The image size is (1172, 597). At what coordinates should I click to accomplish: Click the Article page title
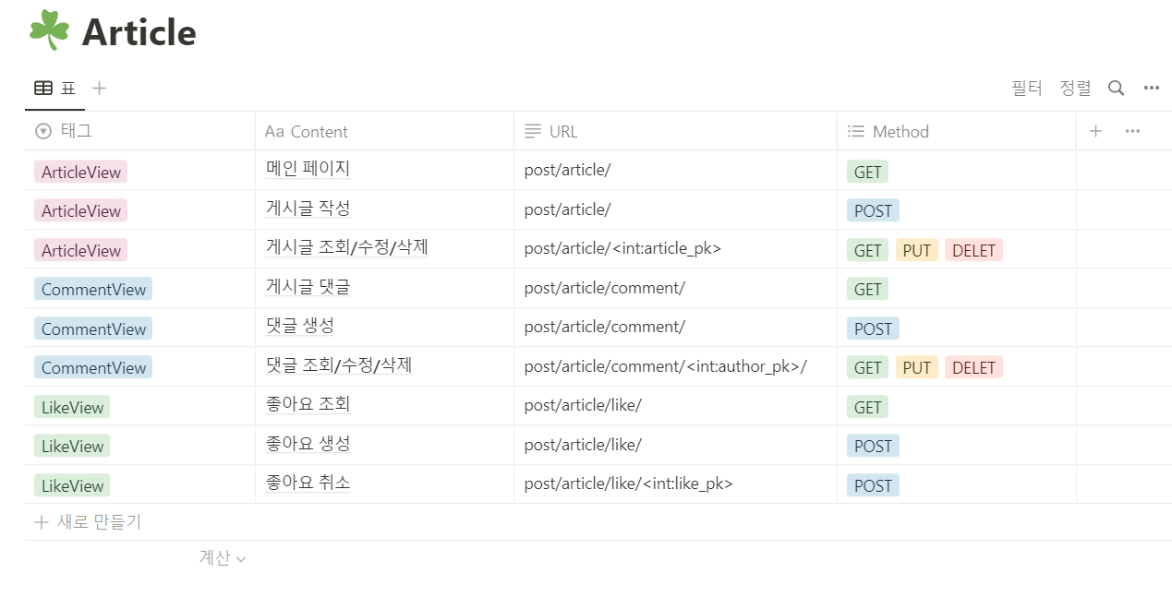139,32
